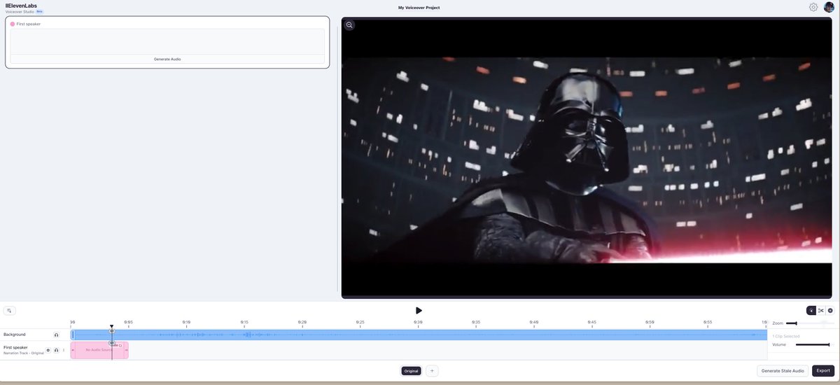Open First speaker track more options menu
Image resolution: width=840 pixels, height=385 pixels.
tap(64, 350)
